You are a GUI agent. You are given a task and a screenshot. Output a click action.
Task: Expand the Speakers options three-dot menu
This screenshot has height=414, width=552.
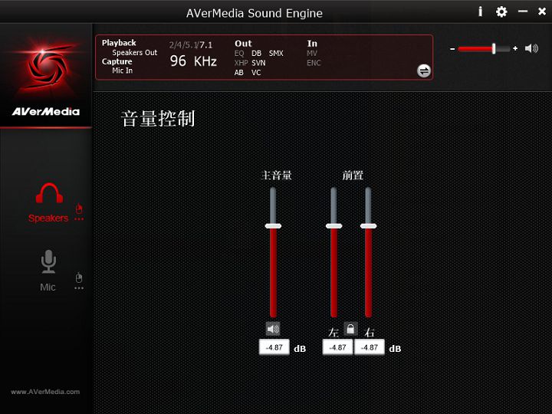click(79, 219)
